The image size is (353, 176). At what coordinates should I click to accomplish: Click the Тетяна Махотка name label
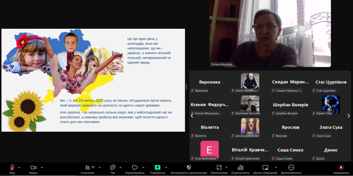pyautogui.click(x=221, y=64)
